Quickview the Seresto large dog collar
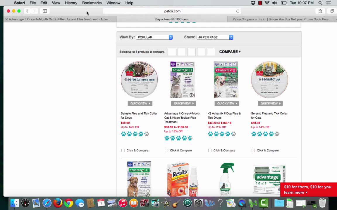The image size is (337, 210). [x=140, y=104]
